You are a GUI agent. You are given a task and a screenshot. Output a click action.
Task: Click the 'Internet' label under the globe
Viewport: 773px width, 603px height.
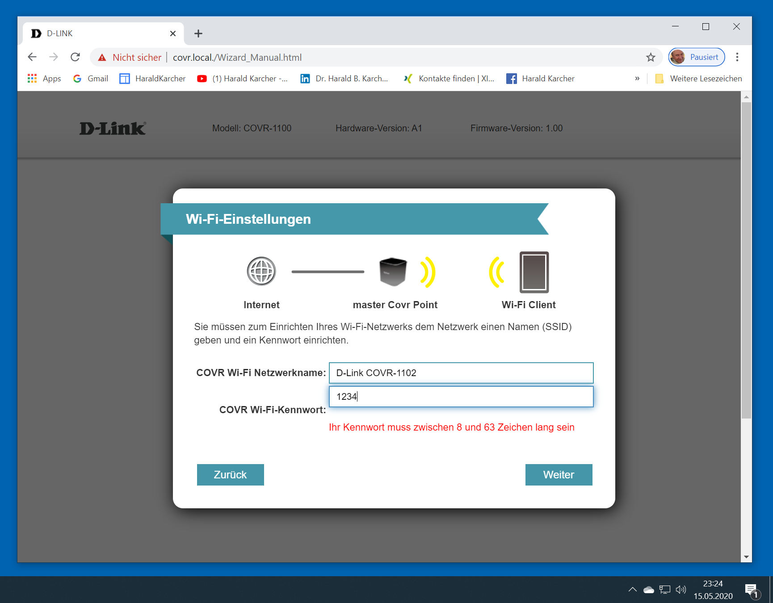261,305
